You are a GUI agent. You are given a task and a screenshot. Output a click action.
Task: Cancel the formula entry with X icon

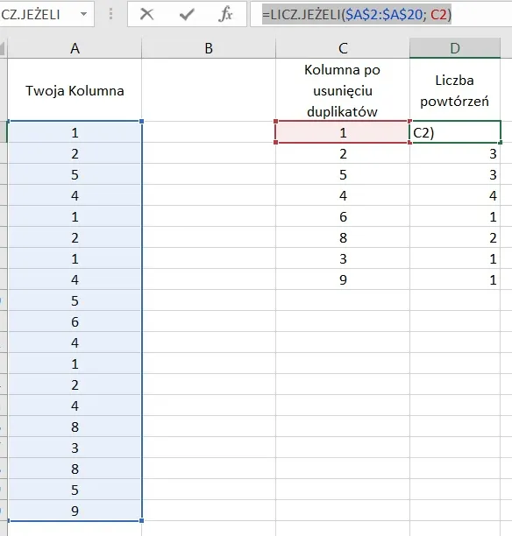146,14
